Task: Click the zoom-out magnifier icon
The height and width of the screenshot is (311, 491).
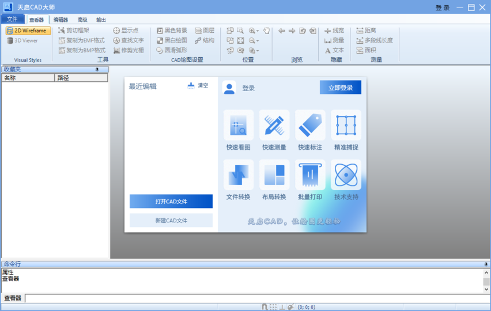Action: (x=252, y=40)
